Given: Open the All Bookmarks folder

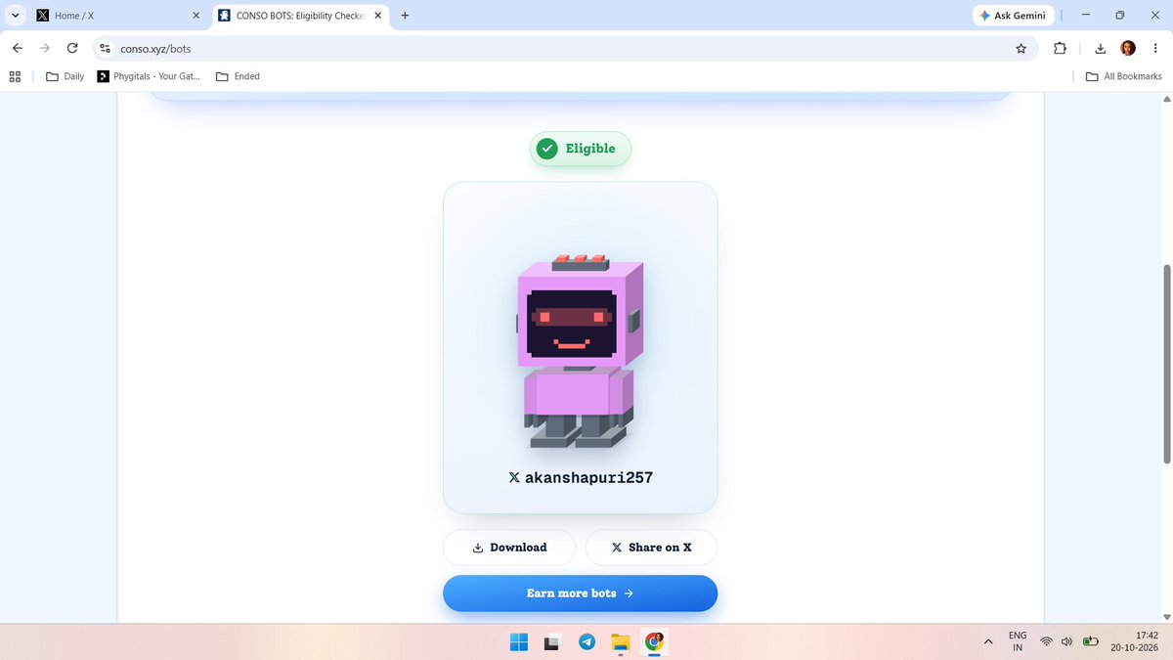Looking at the screenshot, I should click(1124, 76).
